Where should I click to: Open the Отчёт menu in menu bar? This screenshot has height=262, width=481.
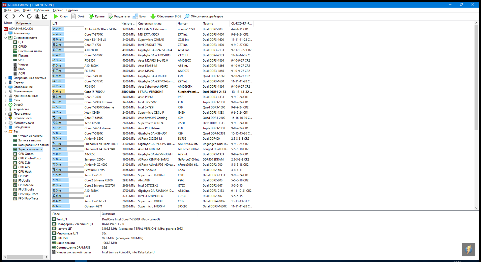27,10
